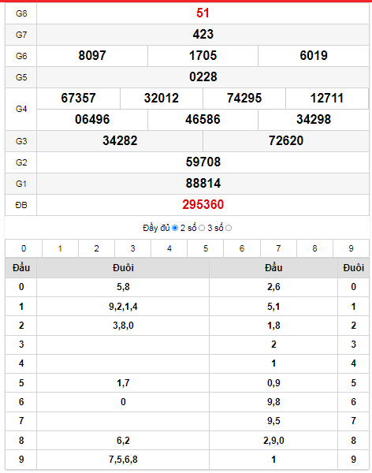
Task: Select digit 9 in number filter row
Action: pos(351,248)
